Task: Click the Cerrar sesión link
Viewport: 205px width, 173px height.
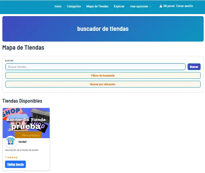Action: [184, 6]
